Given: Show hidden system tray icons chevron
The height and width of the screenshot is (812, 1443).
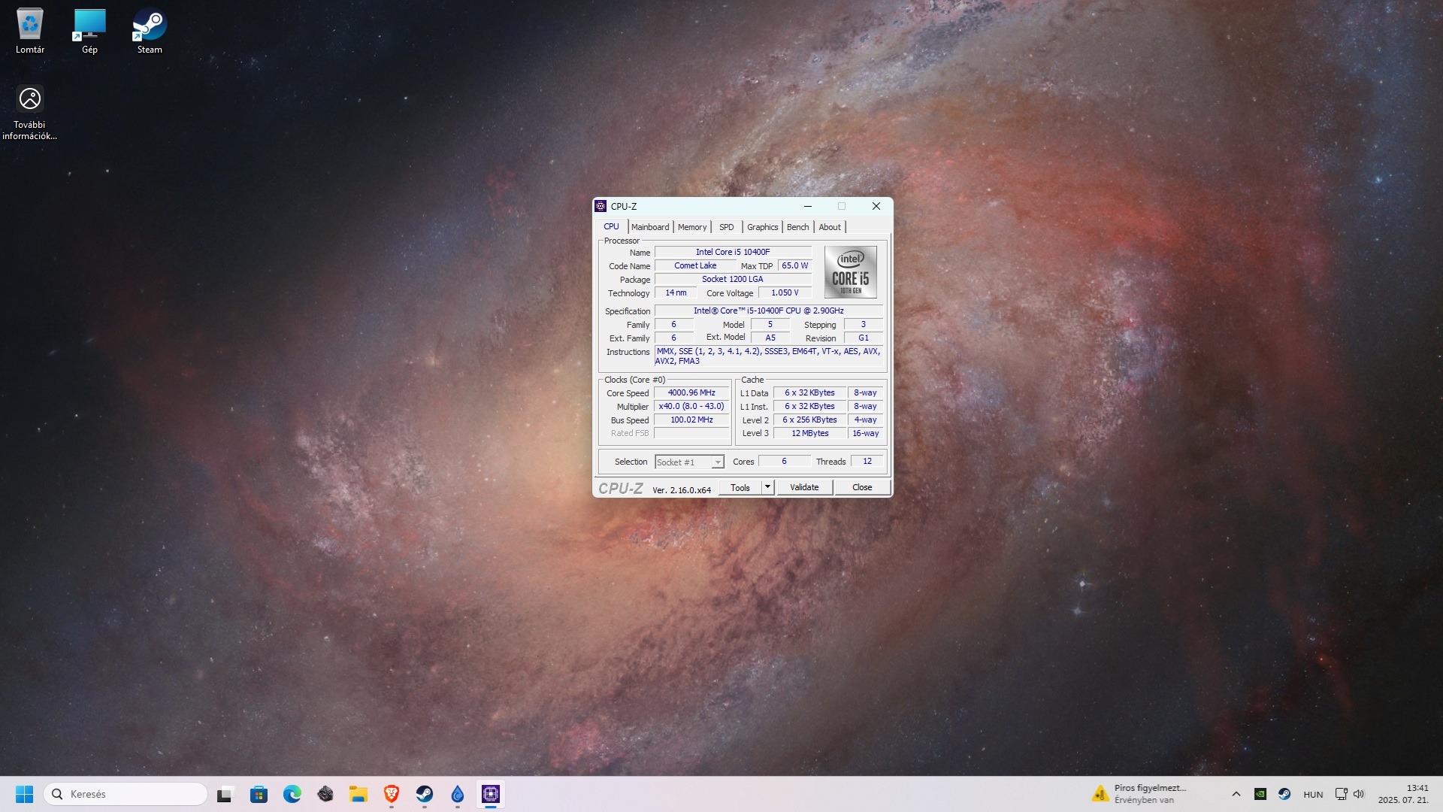Looking at the screenshot, I should (1236, 794).
